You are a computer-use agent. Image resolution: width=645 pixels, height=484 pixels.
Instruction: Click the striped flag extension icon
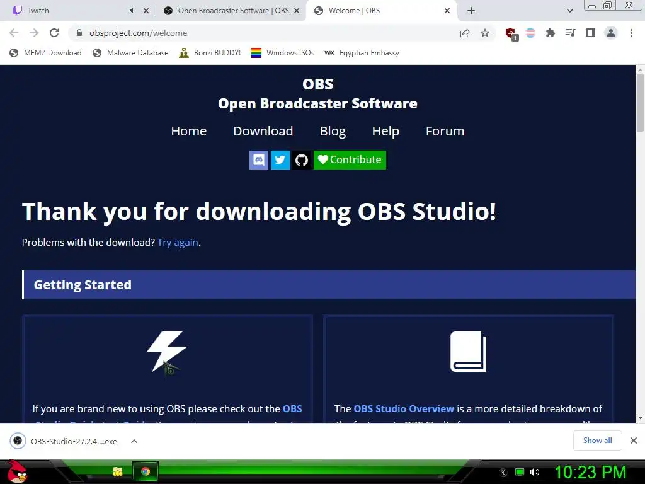(530, 33)
